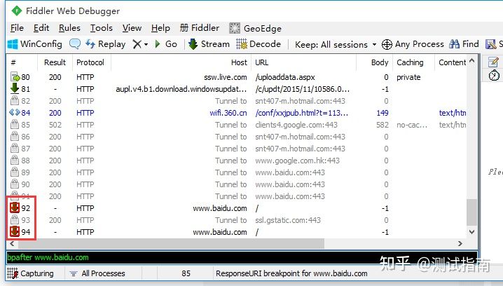Click the timer clock icon in right panel

[494, 76]
